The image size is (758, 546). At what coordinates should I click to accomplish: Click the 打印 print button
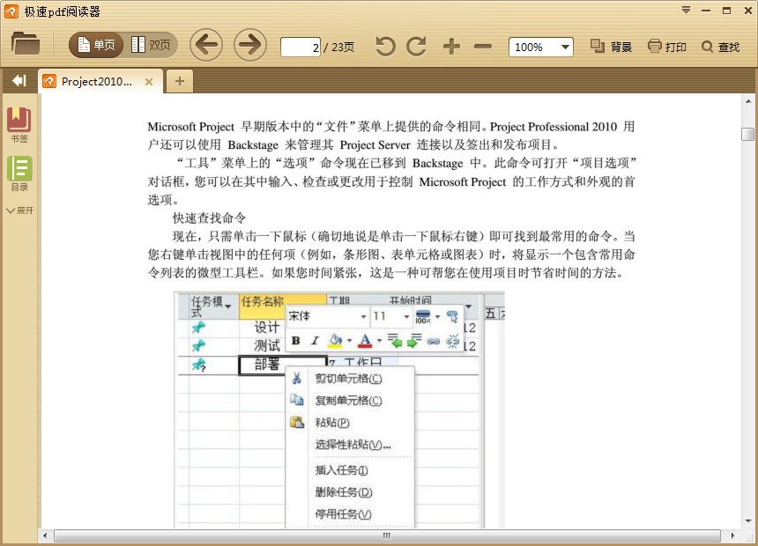tap(667, 47)
